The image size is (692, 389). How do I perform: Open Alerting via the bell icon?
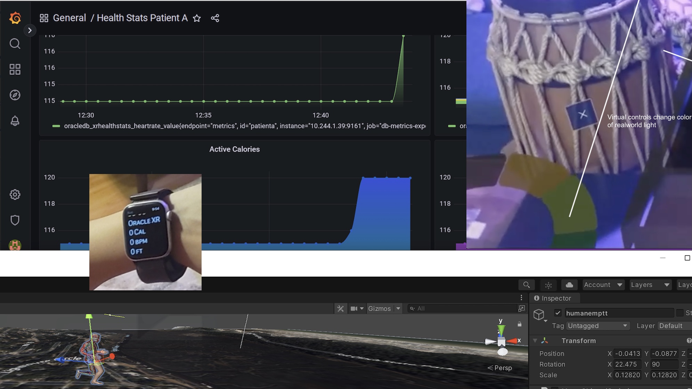15,121
